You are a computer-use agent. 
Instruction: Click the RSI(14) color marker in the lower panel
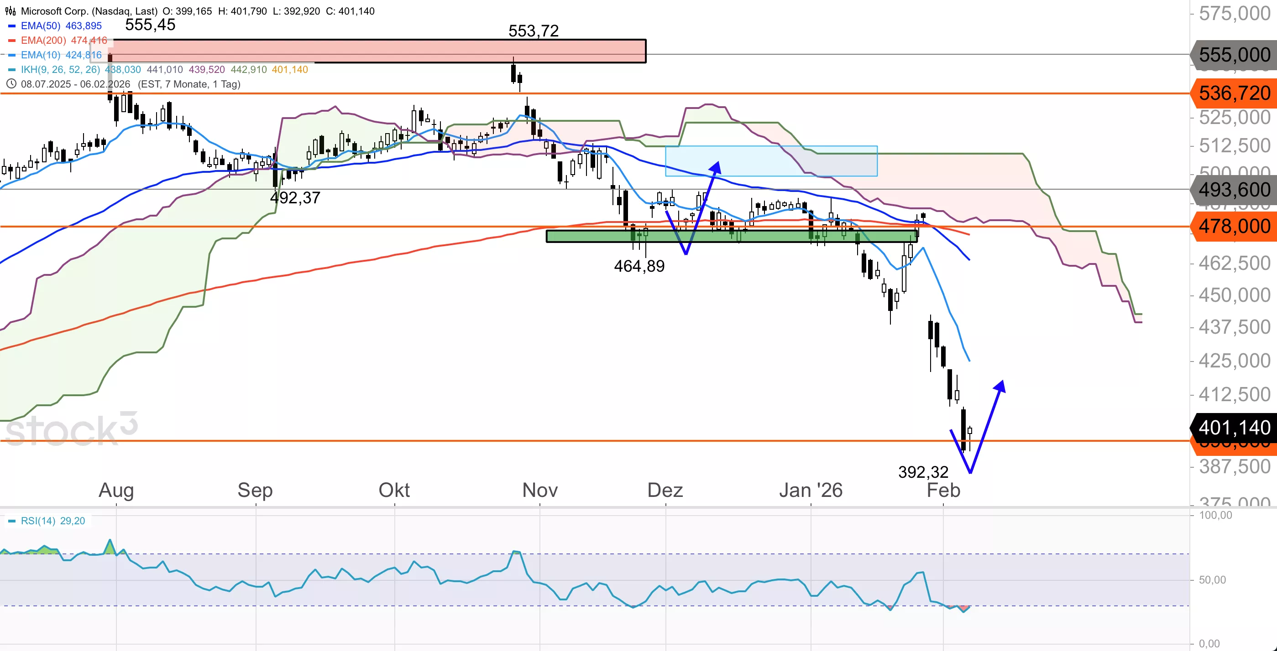pyautogui.click(x=12, y=521)
